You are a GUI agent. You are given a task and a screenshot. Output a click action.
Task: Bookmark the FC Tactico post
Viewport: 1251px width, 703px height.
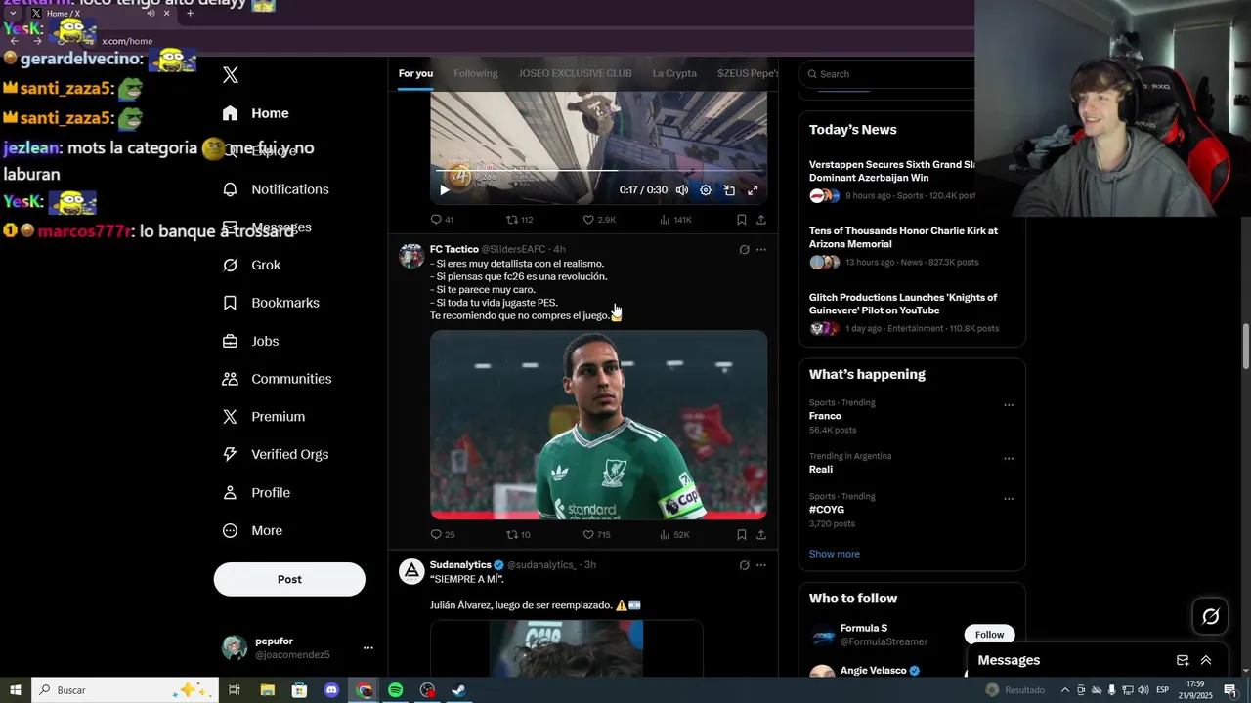(742, 534)
